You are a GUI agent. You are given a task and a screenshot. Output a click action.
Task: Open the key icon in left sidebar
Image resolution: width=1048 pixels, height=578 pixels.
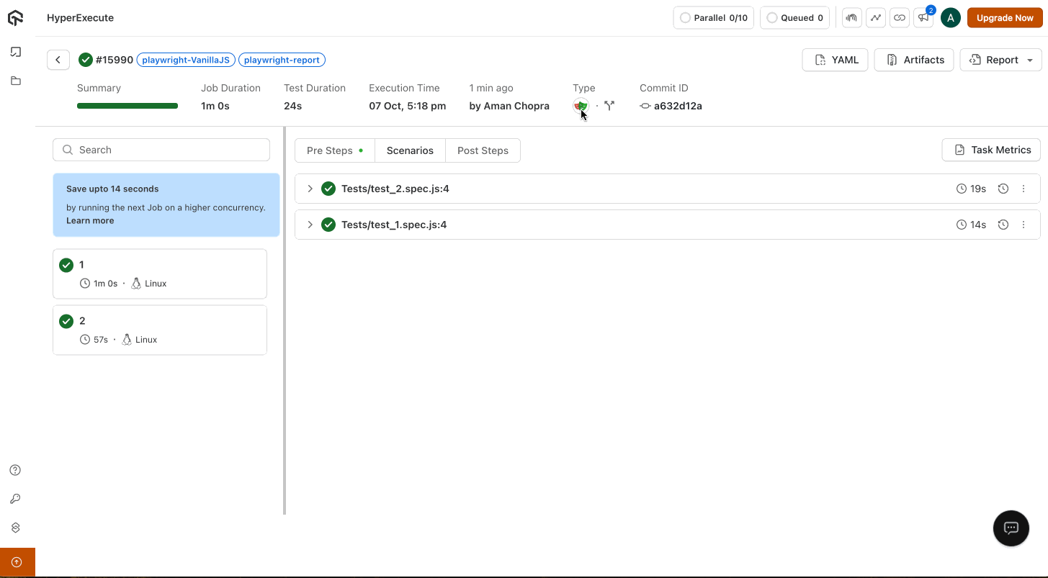pos(15,499)
